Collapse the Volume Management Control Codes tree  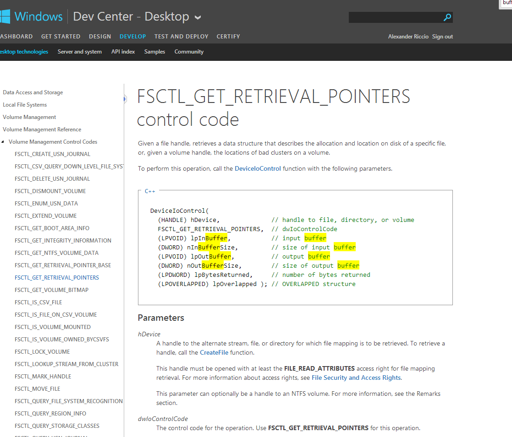click(x=3, y=142)
